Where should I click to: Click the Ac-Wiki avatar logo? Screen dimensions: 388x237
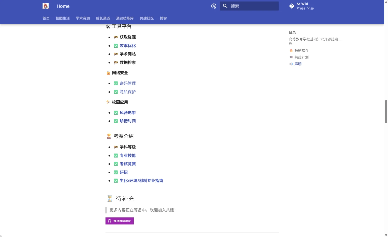46,6
